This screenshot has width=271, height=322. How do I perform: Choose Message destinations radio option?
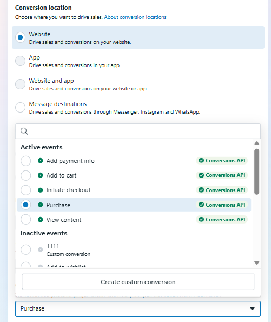(x=21, y=107)
